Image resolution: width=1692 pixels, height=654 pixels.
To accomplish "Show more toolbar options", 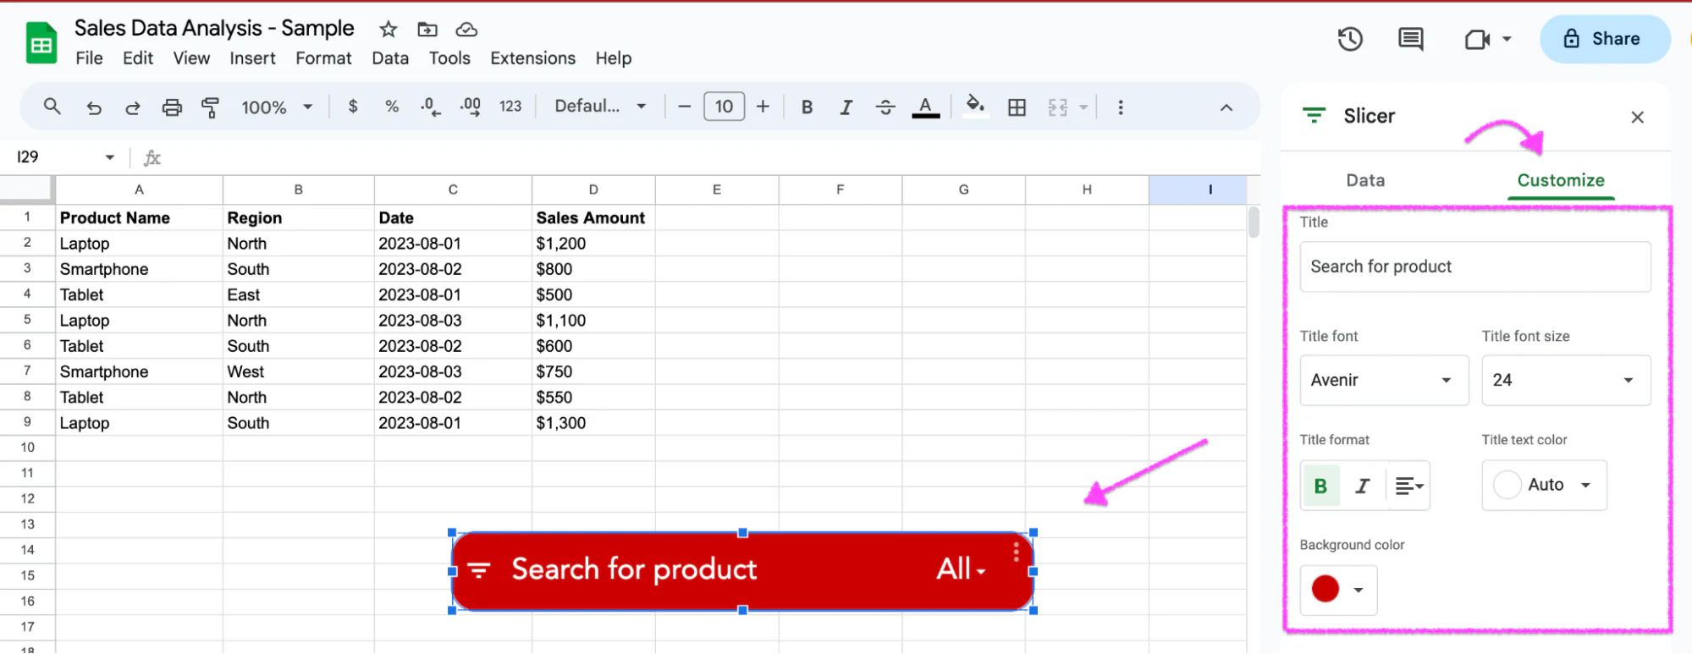I will click(x=1121, y=107).
